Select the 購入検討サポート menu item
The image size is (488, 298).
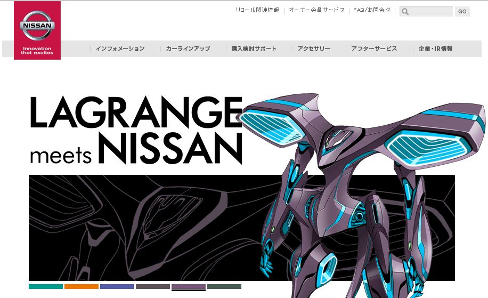[254, 49]
